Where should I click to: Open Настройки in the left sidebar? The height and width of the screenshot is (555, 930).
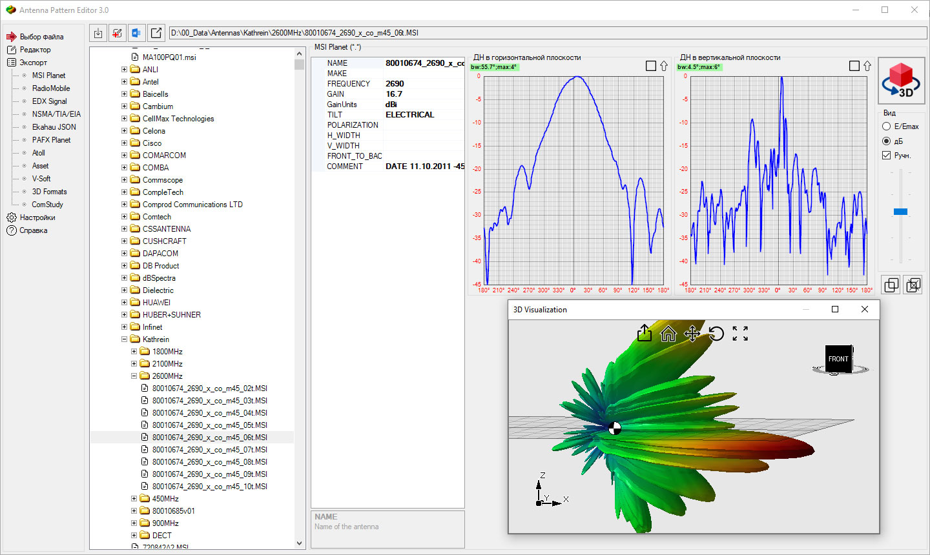coord(37,217)
